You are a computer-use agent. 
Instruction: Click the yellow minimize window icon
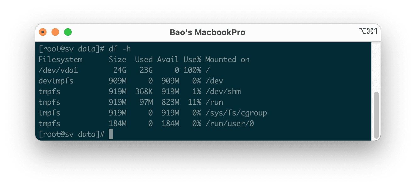tap(55, 32)
